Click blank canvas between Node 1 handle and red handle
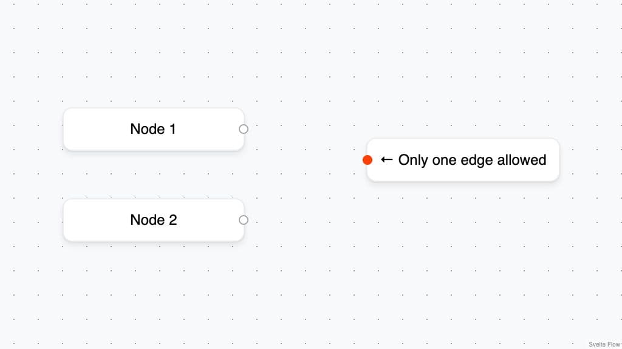Screen dimensions: 622x349 click(304, 144)
